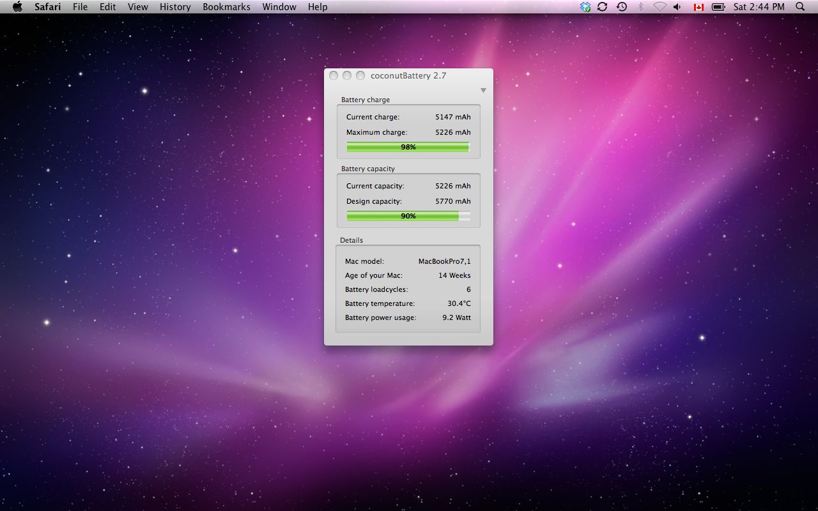Open the Help menu

click(x=318, y=7)
